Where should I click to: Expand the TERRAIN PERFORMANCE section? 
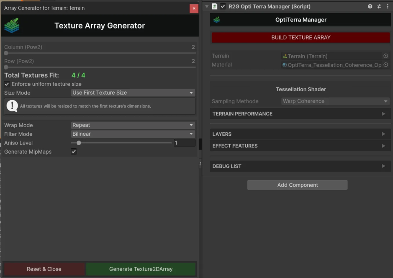click(x=301, y=114)
